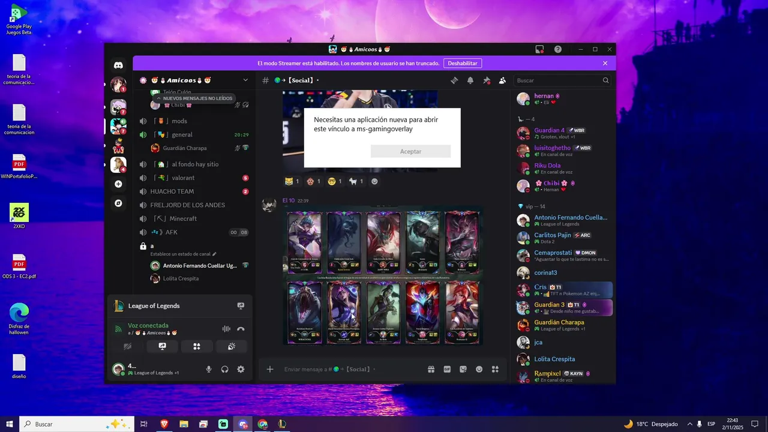The image size is (768, 432).
Task: Open the emoji picker
Action: coord(479,370)
